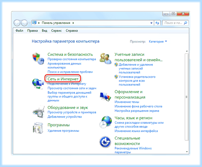The height and width of the screenshot is (167, 202).
Task: Open Часы, язык и регион category
Action: click(x=133, y=118)
